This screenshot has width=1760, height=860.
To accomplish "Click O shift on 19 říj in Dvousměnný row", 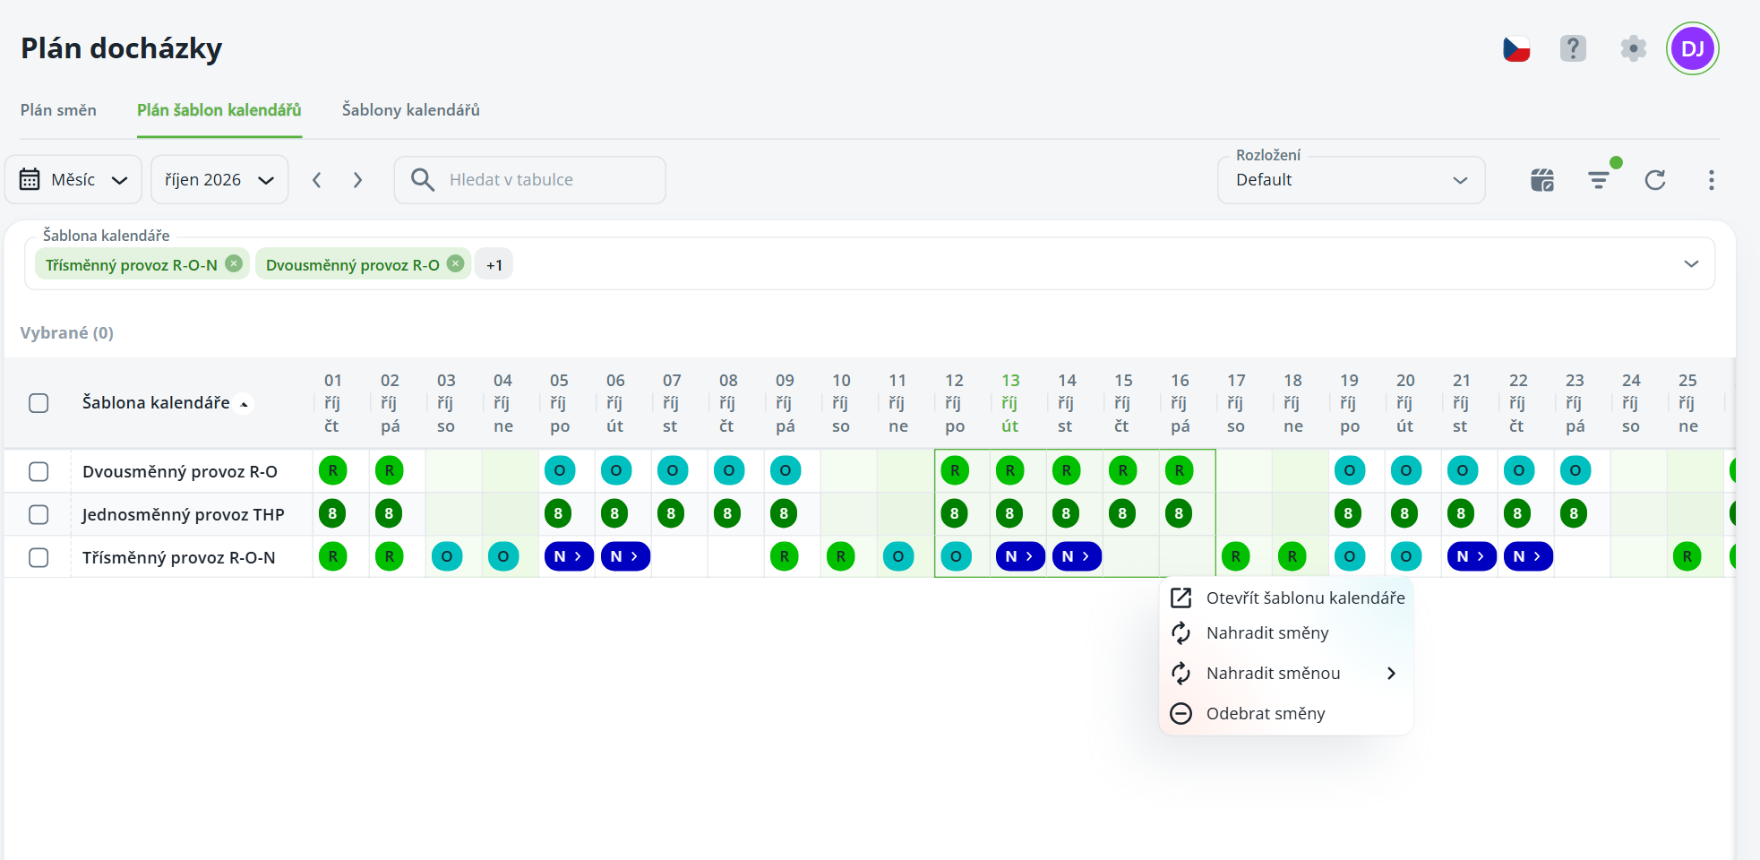I will 1349,470.
